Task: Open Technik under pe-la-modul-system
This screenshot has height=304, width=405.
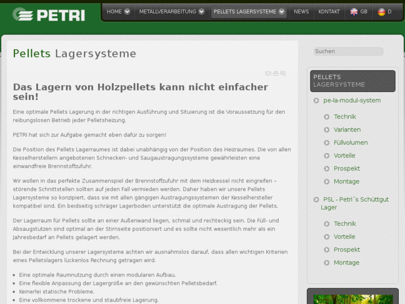Action: click(345, 117)
